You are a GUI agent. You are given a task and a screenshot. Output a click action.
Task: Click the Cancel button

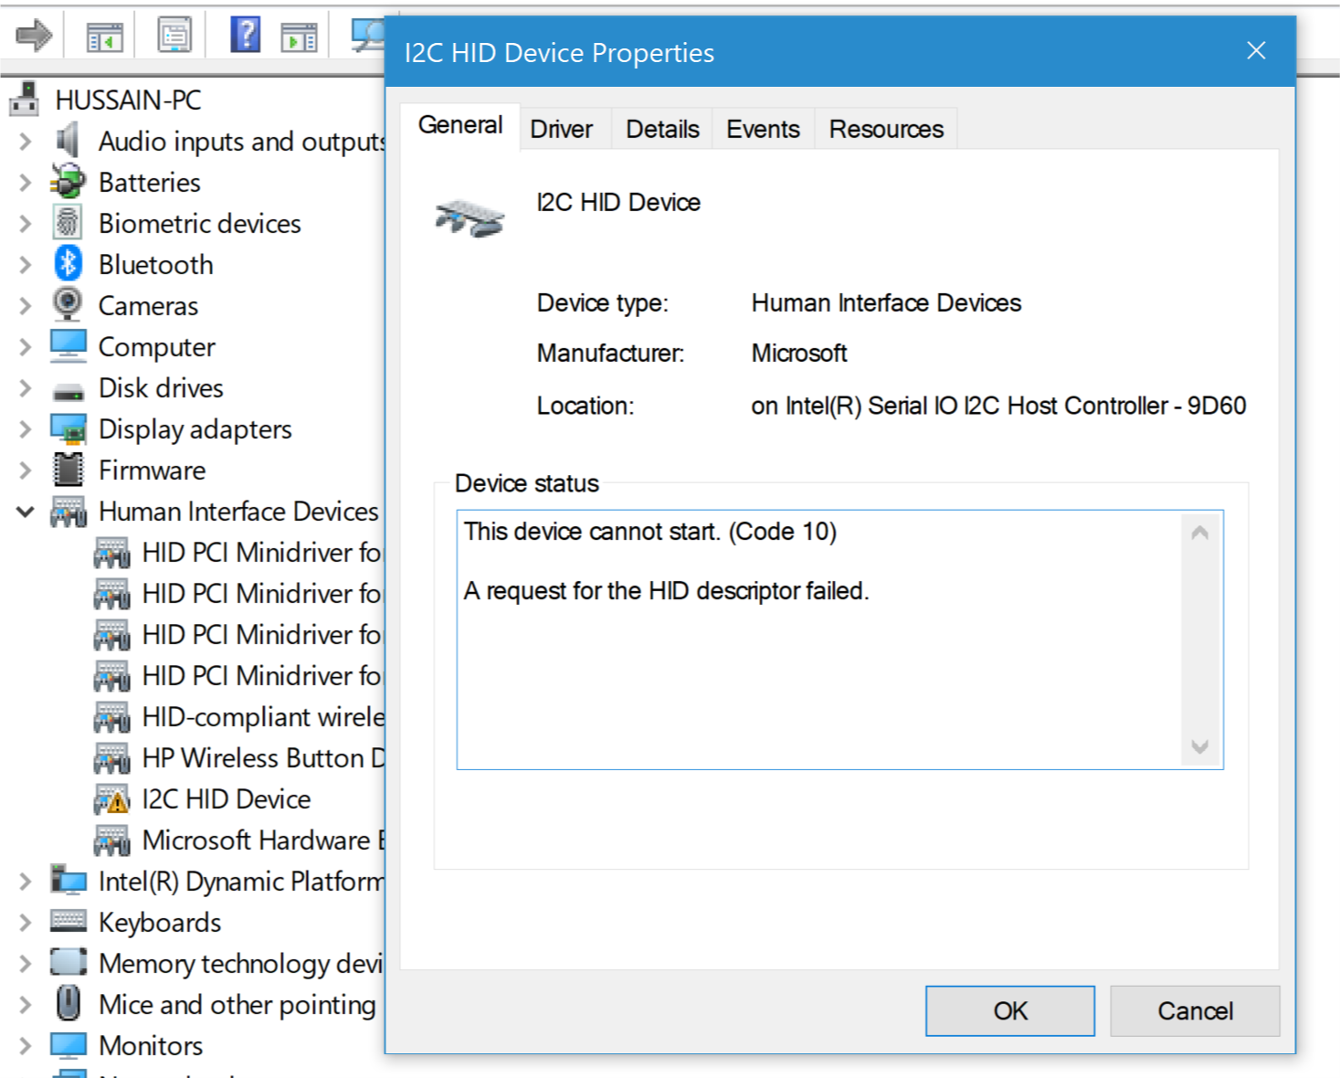pyautogui.click(x=1195, y=1010)
